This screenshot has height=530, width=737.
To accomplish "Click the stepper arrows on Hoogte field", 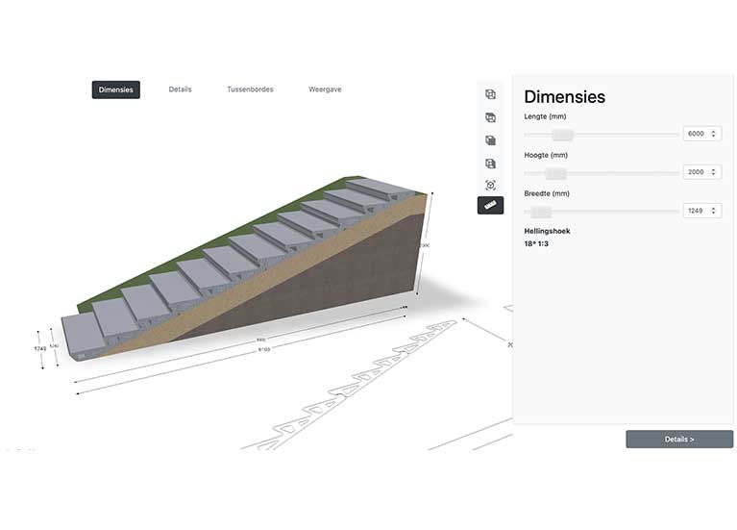I will 714,172.
